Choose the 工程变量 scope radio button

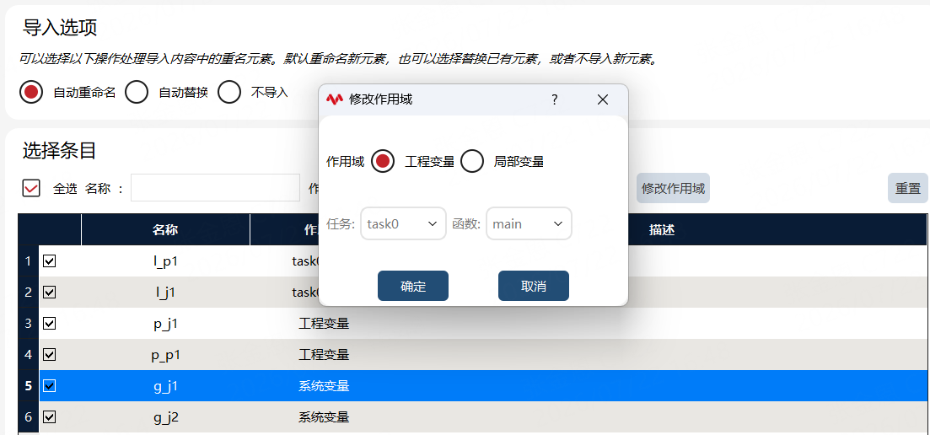(383, 161)
